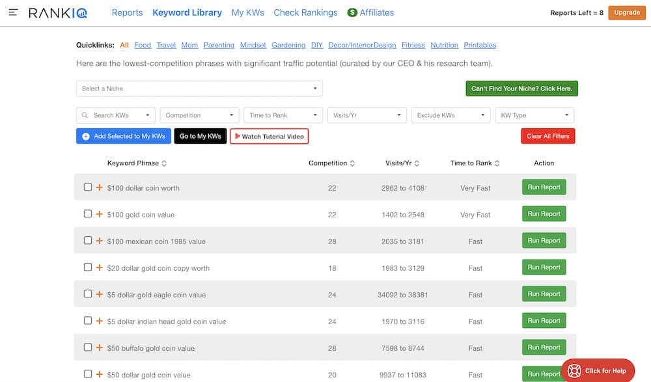Click plus icon for $100 dollar coin worth
This screenshot has width=651, height=382.
[x=99, y=187]
